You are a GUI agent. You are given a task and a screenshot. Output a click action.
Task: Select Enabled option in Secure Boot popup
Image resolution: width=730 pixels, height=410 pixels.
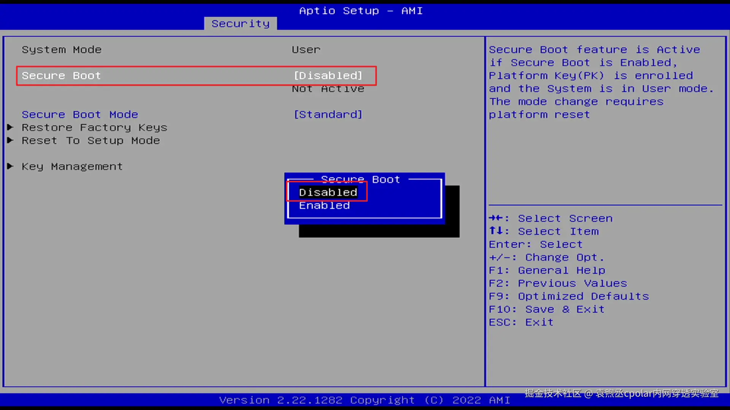[x=324, y=205]
